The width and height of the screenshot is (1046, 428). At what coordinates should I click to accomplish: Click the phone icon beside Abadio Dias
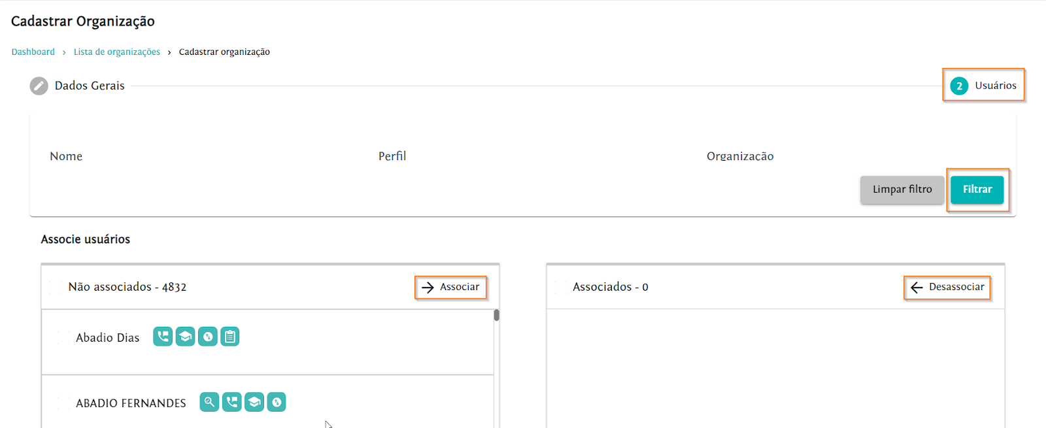click(163, 337)
